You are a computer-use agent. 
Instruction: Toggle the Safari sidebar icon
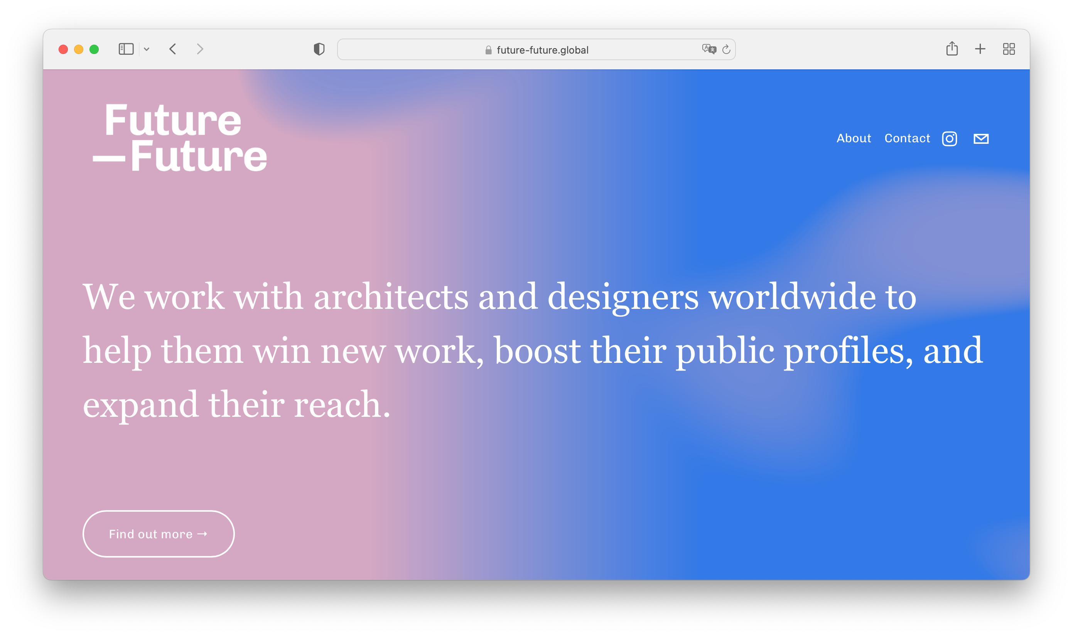pos(126,49)
